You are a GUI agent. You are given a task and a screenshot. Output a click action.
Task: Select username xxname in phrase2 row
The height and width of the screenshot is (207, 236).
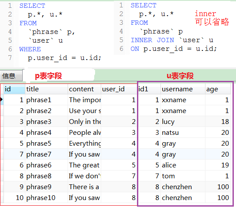pyautogui.click(x=183, y=111)
